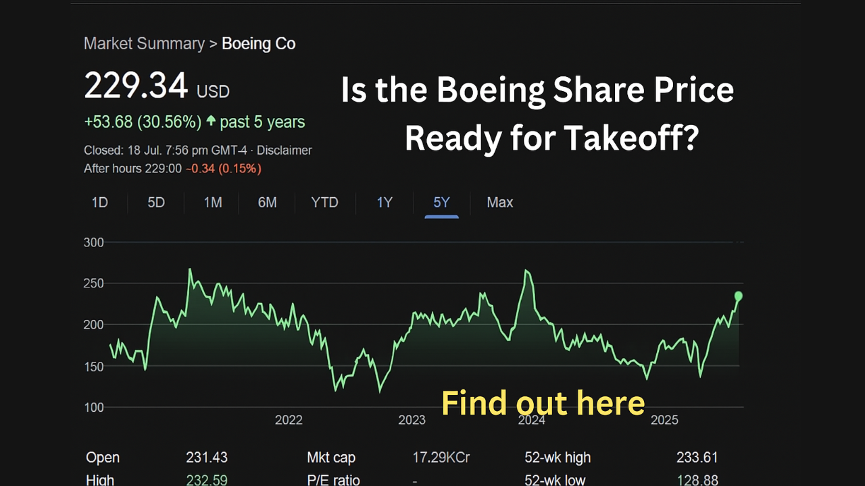
Task: Open the Market Summary breadcrumb link
Action: pos(144,44)
